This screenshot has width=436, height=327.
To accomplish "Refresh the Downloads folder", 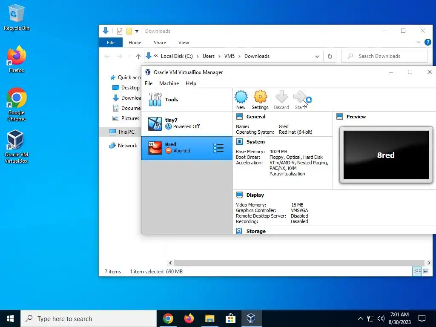I will click(330, 57).
